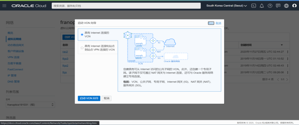
Task: Click the 创建时间 column header
Action: [246, 45]
